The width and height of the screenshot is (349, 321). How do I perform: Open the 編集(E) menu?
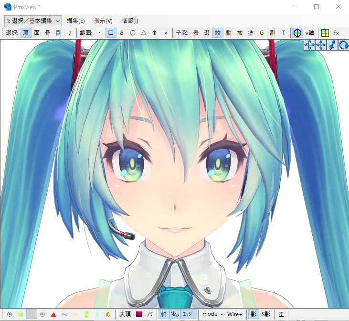coord(76,21)
